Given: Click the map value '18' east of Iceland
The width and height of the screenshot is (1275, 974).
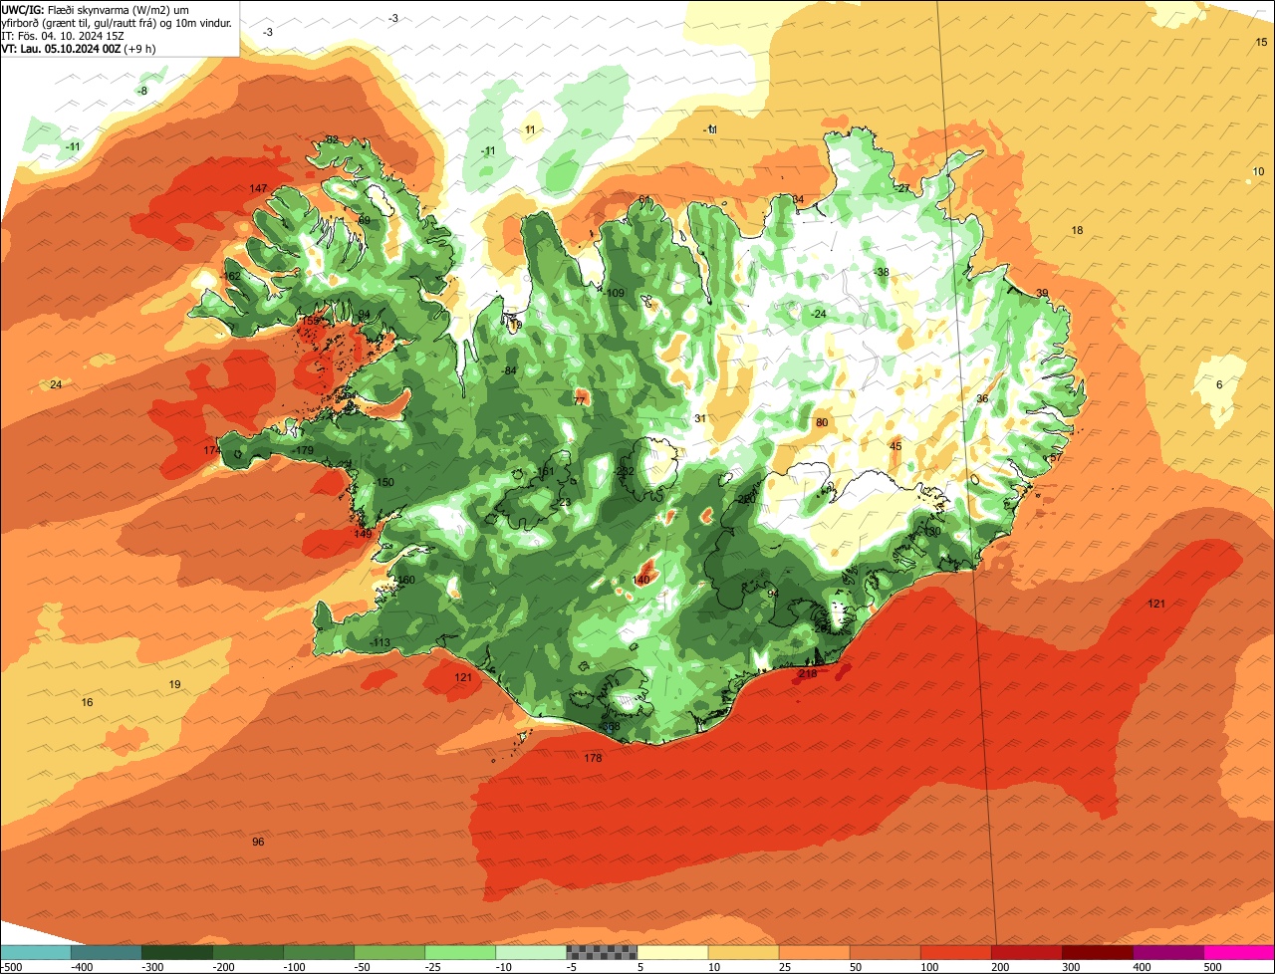Looking at the screenshot, I should 1077,231.
